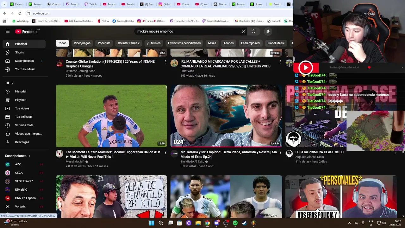405x228 pixels.
Task: Select the 'Lionel Messi' filter chip
Action: [x=276, y=43]
